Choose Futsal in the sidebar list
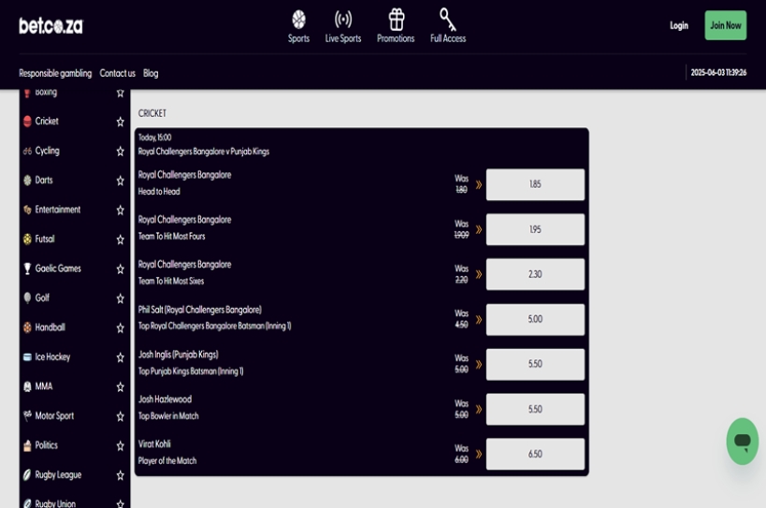Image resolution: width=766 pixels, height=508 pixels. click(x=45, y=239)
